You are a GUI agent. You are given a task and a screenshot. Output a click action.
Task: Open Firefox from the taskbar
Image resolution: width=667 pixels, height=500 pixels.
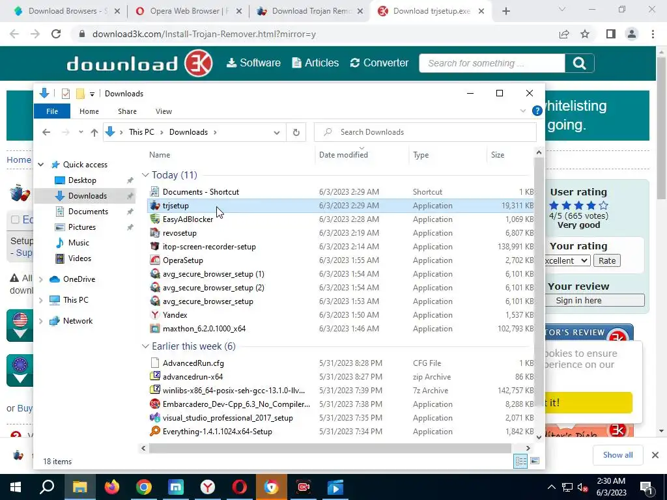pyautogui.click(x=112, y=487)
